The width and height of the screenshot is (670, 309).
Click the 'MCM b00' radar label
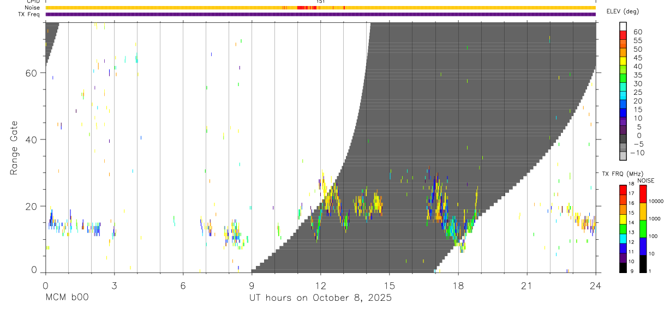tap(67, 298)
